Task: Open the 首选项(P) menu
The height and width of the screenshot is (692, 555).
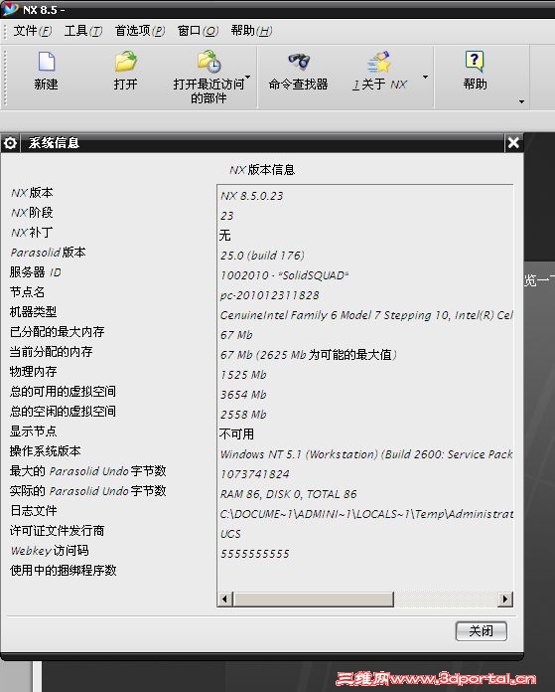Action: [140, 31]
